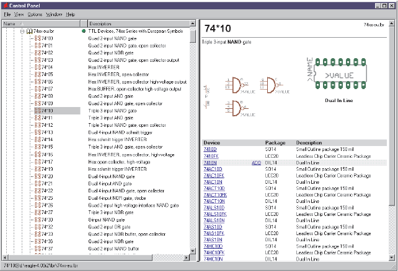Open the 74ACT10FK device link
Screen dimensions: 398x271
[x=215, y=195]
